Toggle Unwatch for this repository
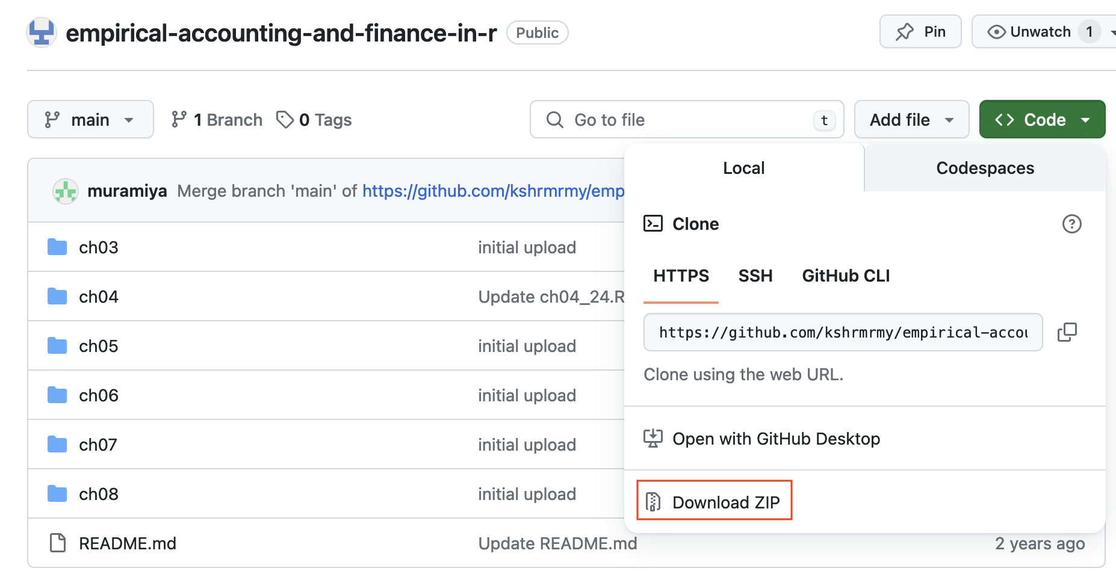 click(x=1030, y=32)
